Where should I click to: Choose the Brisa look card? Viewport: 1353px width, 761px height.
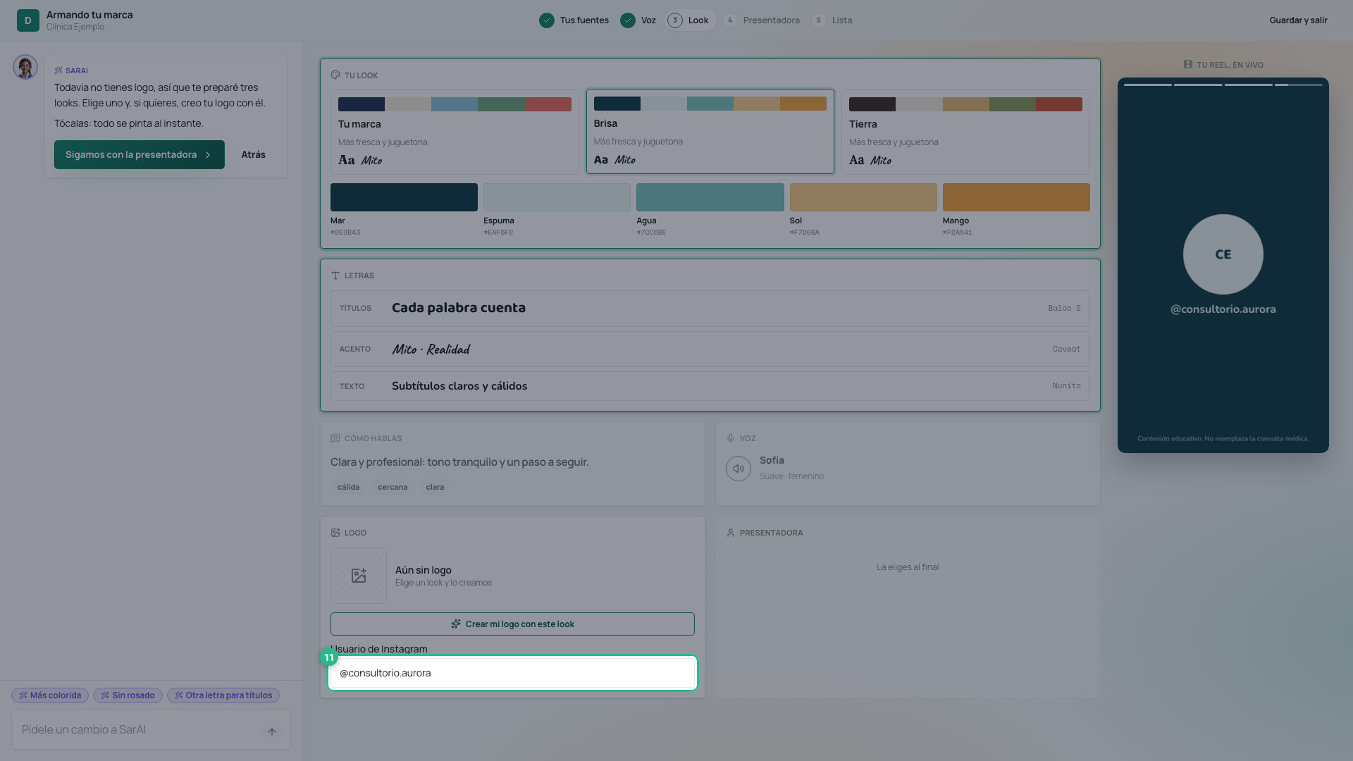pyautogui.click(x=710, y=131)
